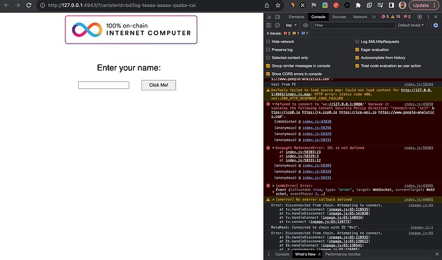Image resolution: width=442 pixels, height=260 pixels.
Task: Clear the console with the ban icon
Action: [x=277, y=26]
